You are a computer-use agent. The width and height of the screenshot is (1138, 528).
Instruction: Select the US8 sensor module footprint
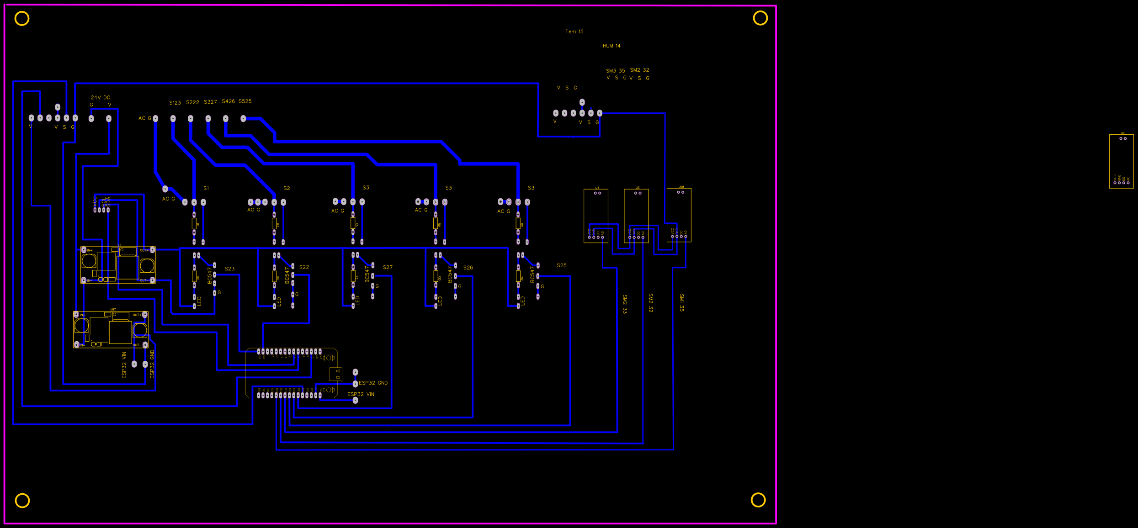click(x=679, y=215)
